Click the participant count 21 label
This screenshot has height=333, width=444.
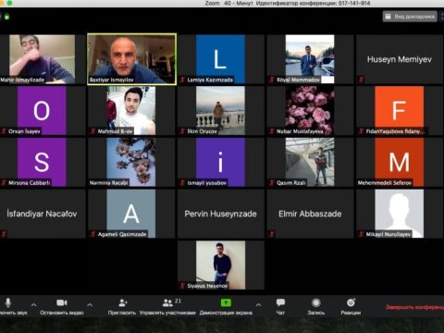tap(178, 301)
